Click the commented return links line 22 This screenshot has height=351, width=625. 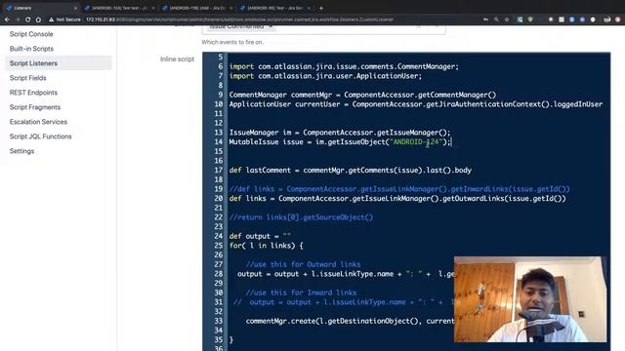[x=301, y=217]
